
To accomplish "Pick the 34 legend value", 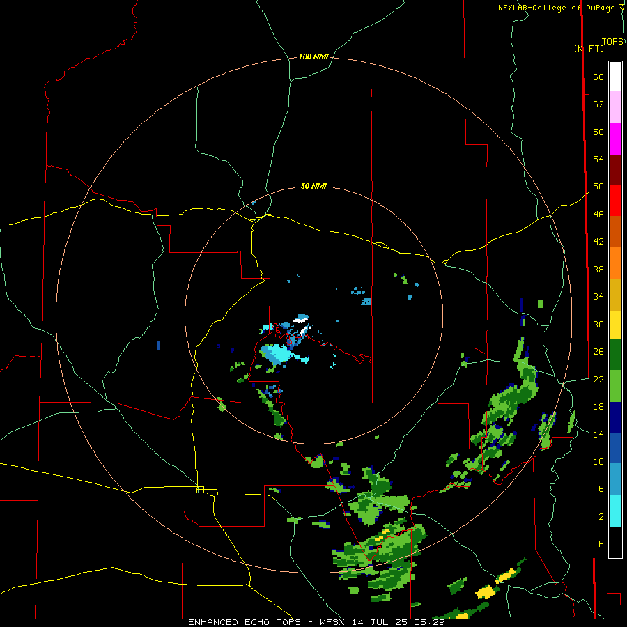I will pyautogui.click(x=598, y=296).
